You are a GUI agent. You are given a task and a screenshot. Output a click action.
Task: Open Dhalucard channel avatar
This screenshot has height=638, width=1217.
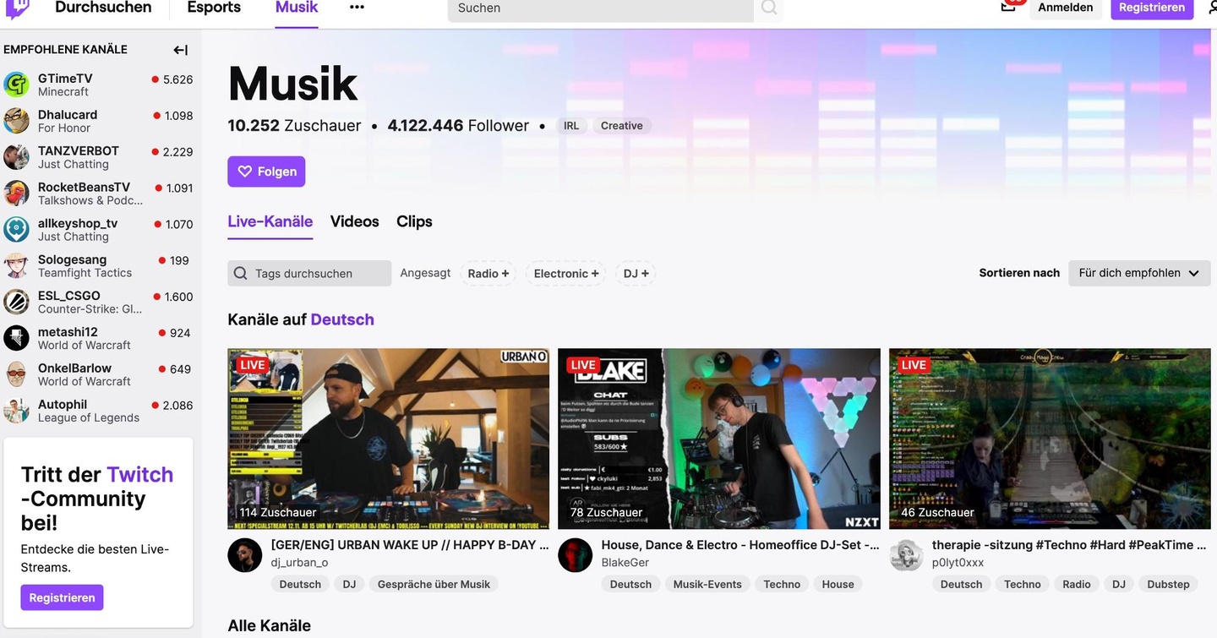click(16, 121)
